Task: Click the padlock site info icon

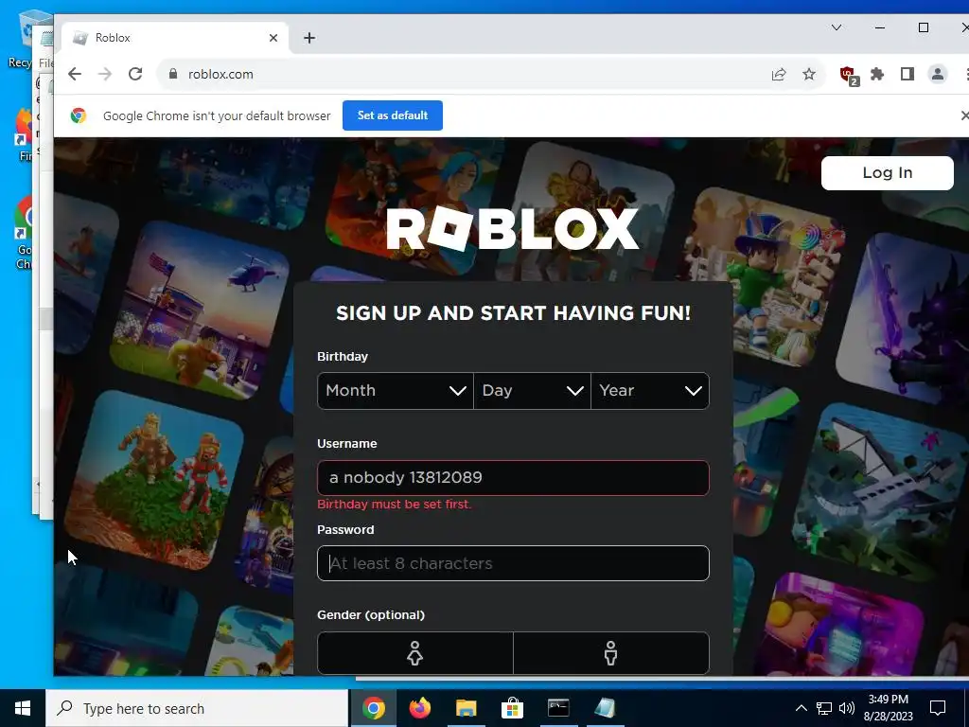Action: 174,74
